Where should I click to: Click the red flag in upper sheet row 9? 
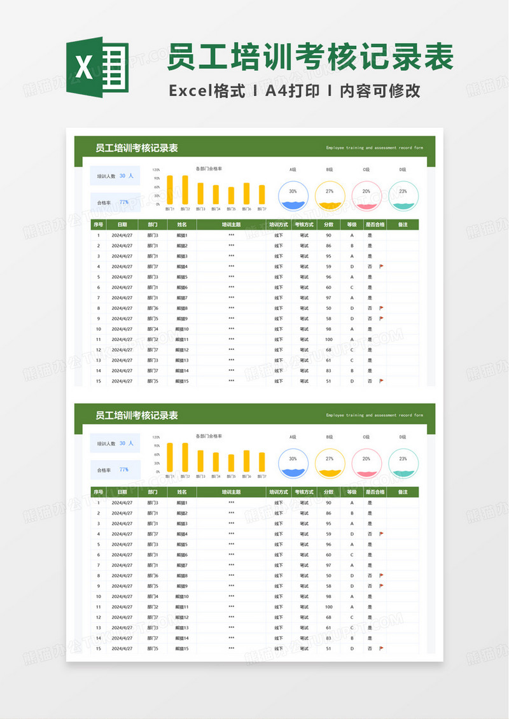pos(381,319)
